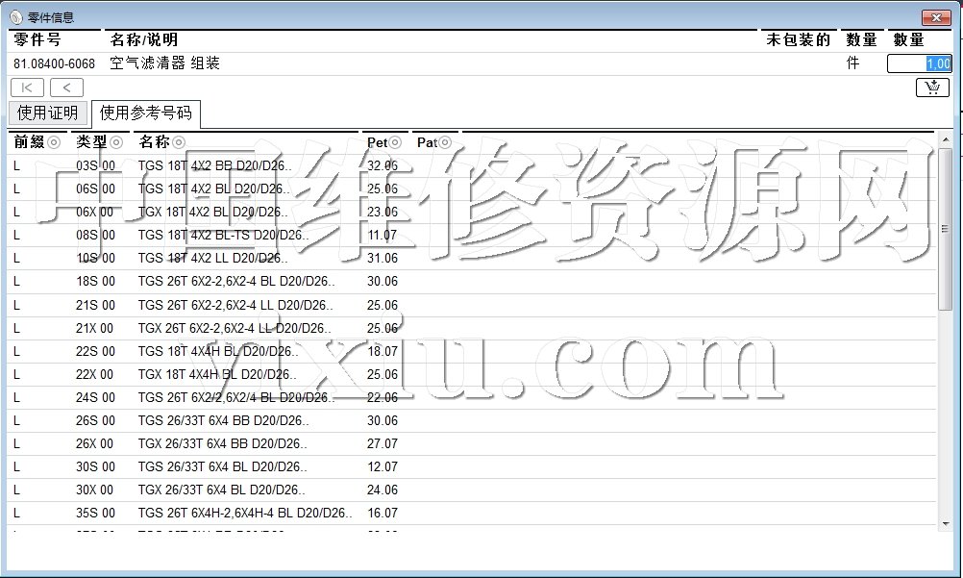The image size is (963, 578).
Task: Click the quantity input field
Action: pos(919,63)
